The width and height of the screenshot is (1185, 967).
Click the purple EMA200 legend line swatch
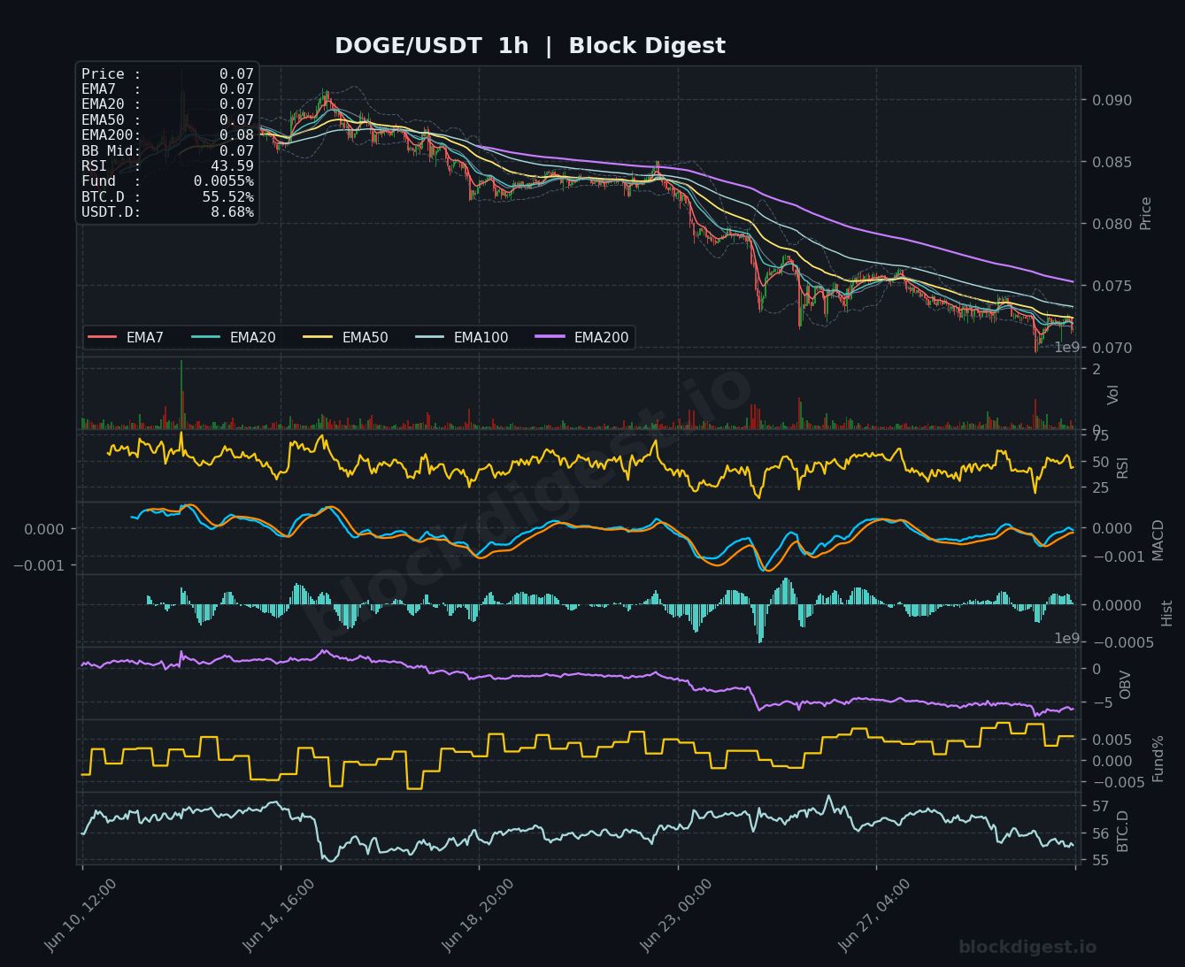click(x=550, y=337)
